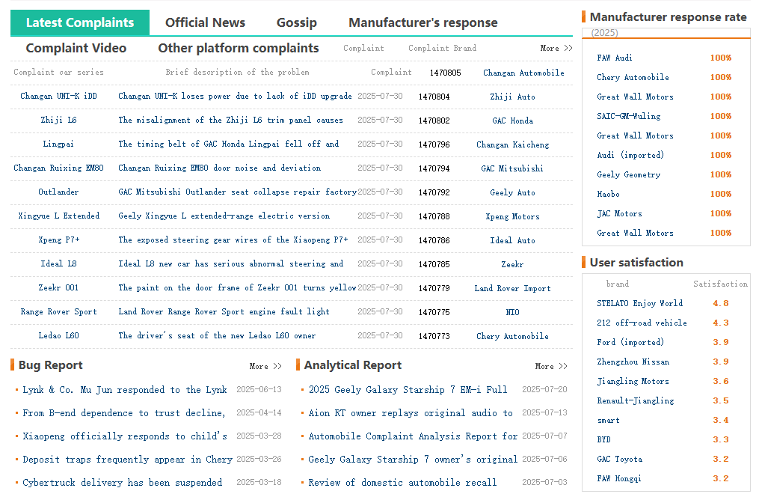Open Zeekr 001 paint turns yellow complaint

(x=237, y=287)
